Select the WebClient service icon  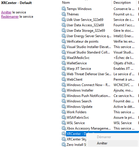[63, 79]
